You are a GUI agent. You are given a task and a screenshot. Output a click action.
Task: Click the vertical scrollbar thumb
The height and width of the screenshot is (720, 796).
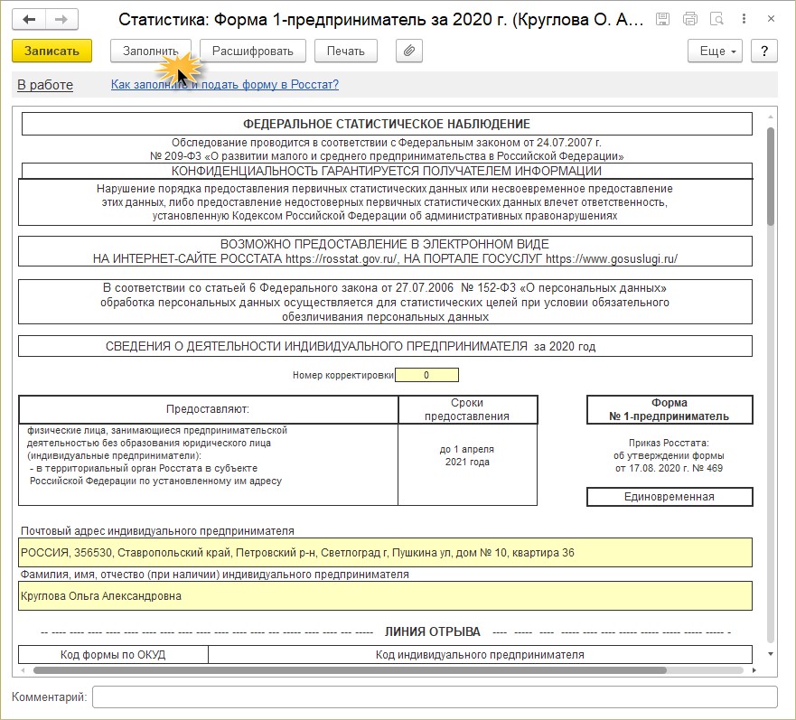(x=771, y=175)
